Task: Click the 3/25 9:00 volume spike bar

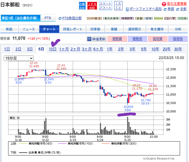Action: 128,126
